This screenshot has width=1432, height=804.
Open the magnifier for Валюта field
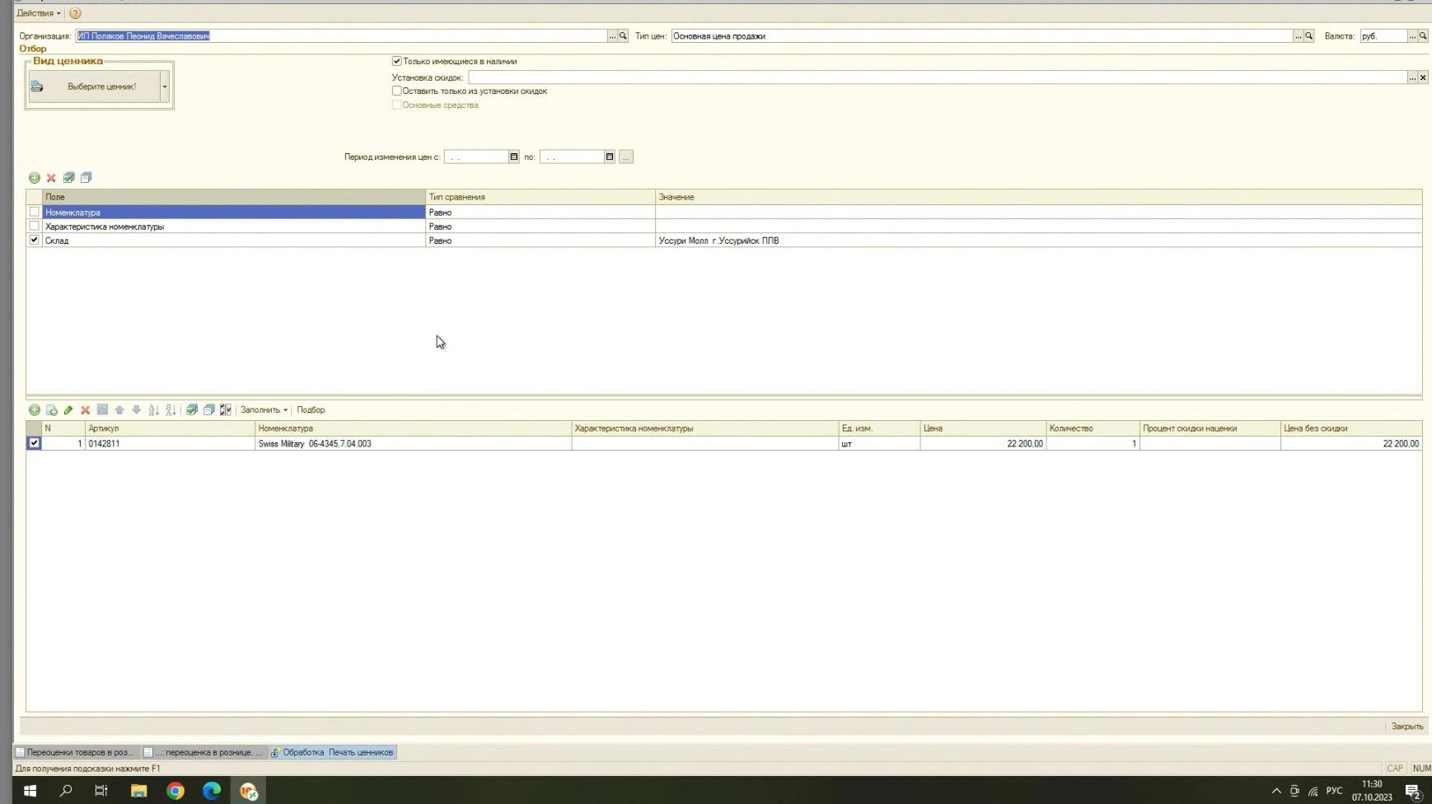coord(1423,36)
